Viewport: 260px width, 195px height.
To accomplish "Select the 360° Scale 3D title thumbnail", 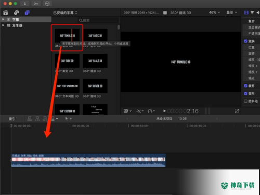I will click(95, 61).
